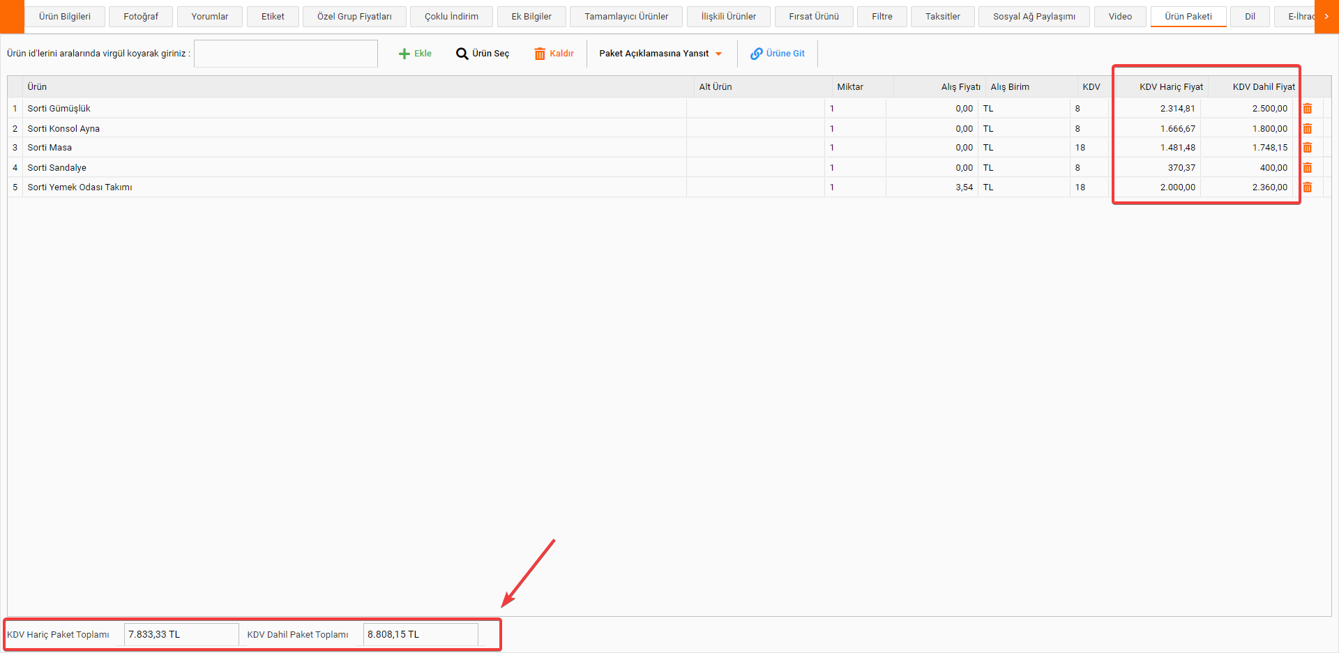Click the Ürün Seç button label
The width and height of the screenshot is (1339, 653).
tap(490, 54)
